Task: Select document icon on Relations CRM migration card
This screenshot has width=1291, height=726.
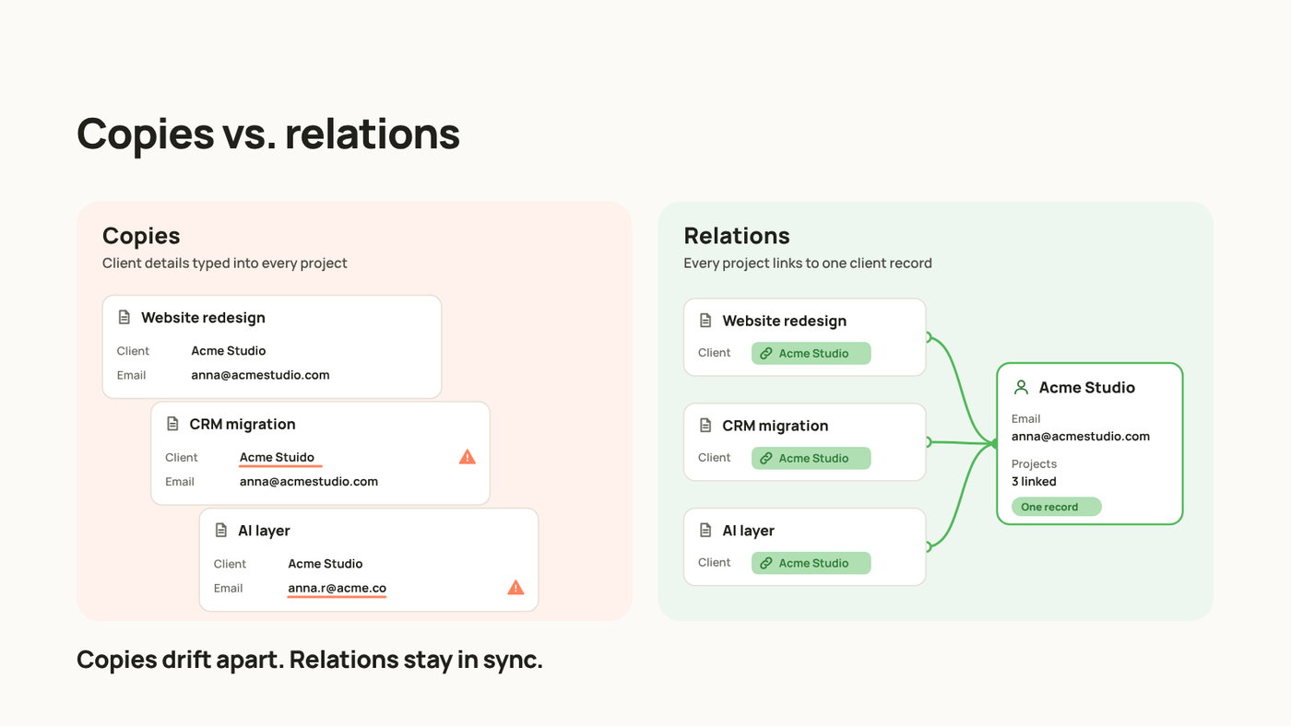Action: click(x=705, y=426)
